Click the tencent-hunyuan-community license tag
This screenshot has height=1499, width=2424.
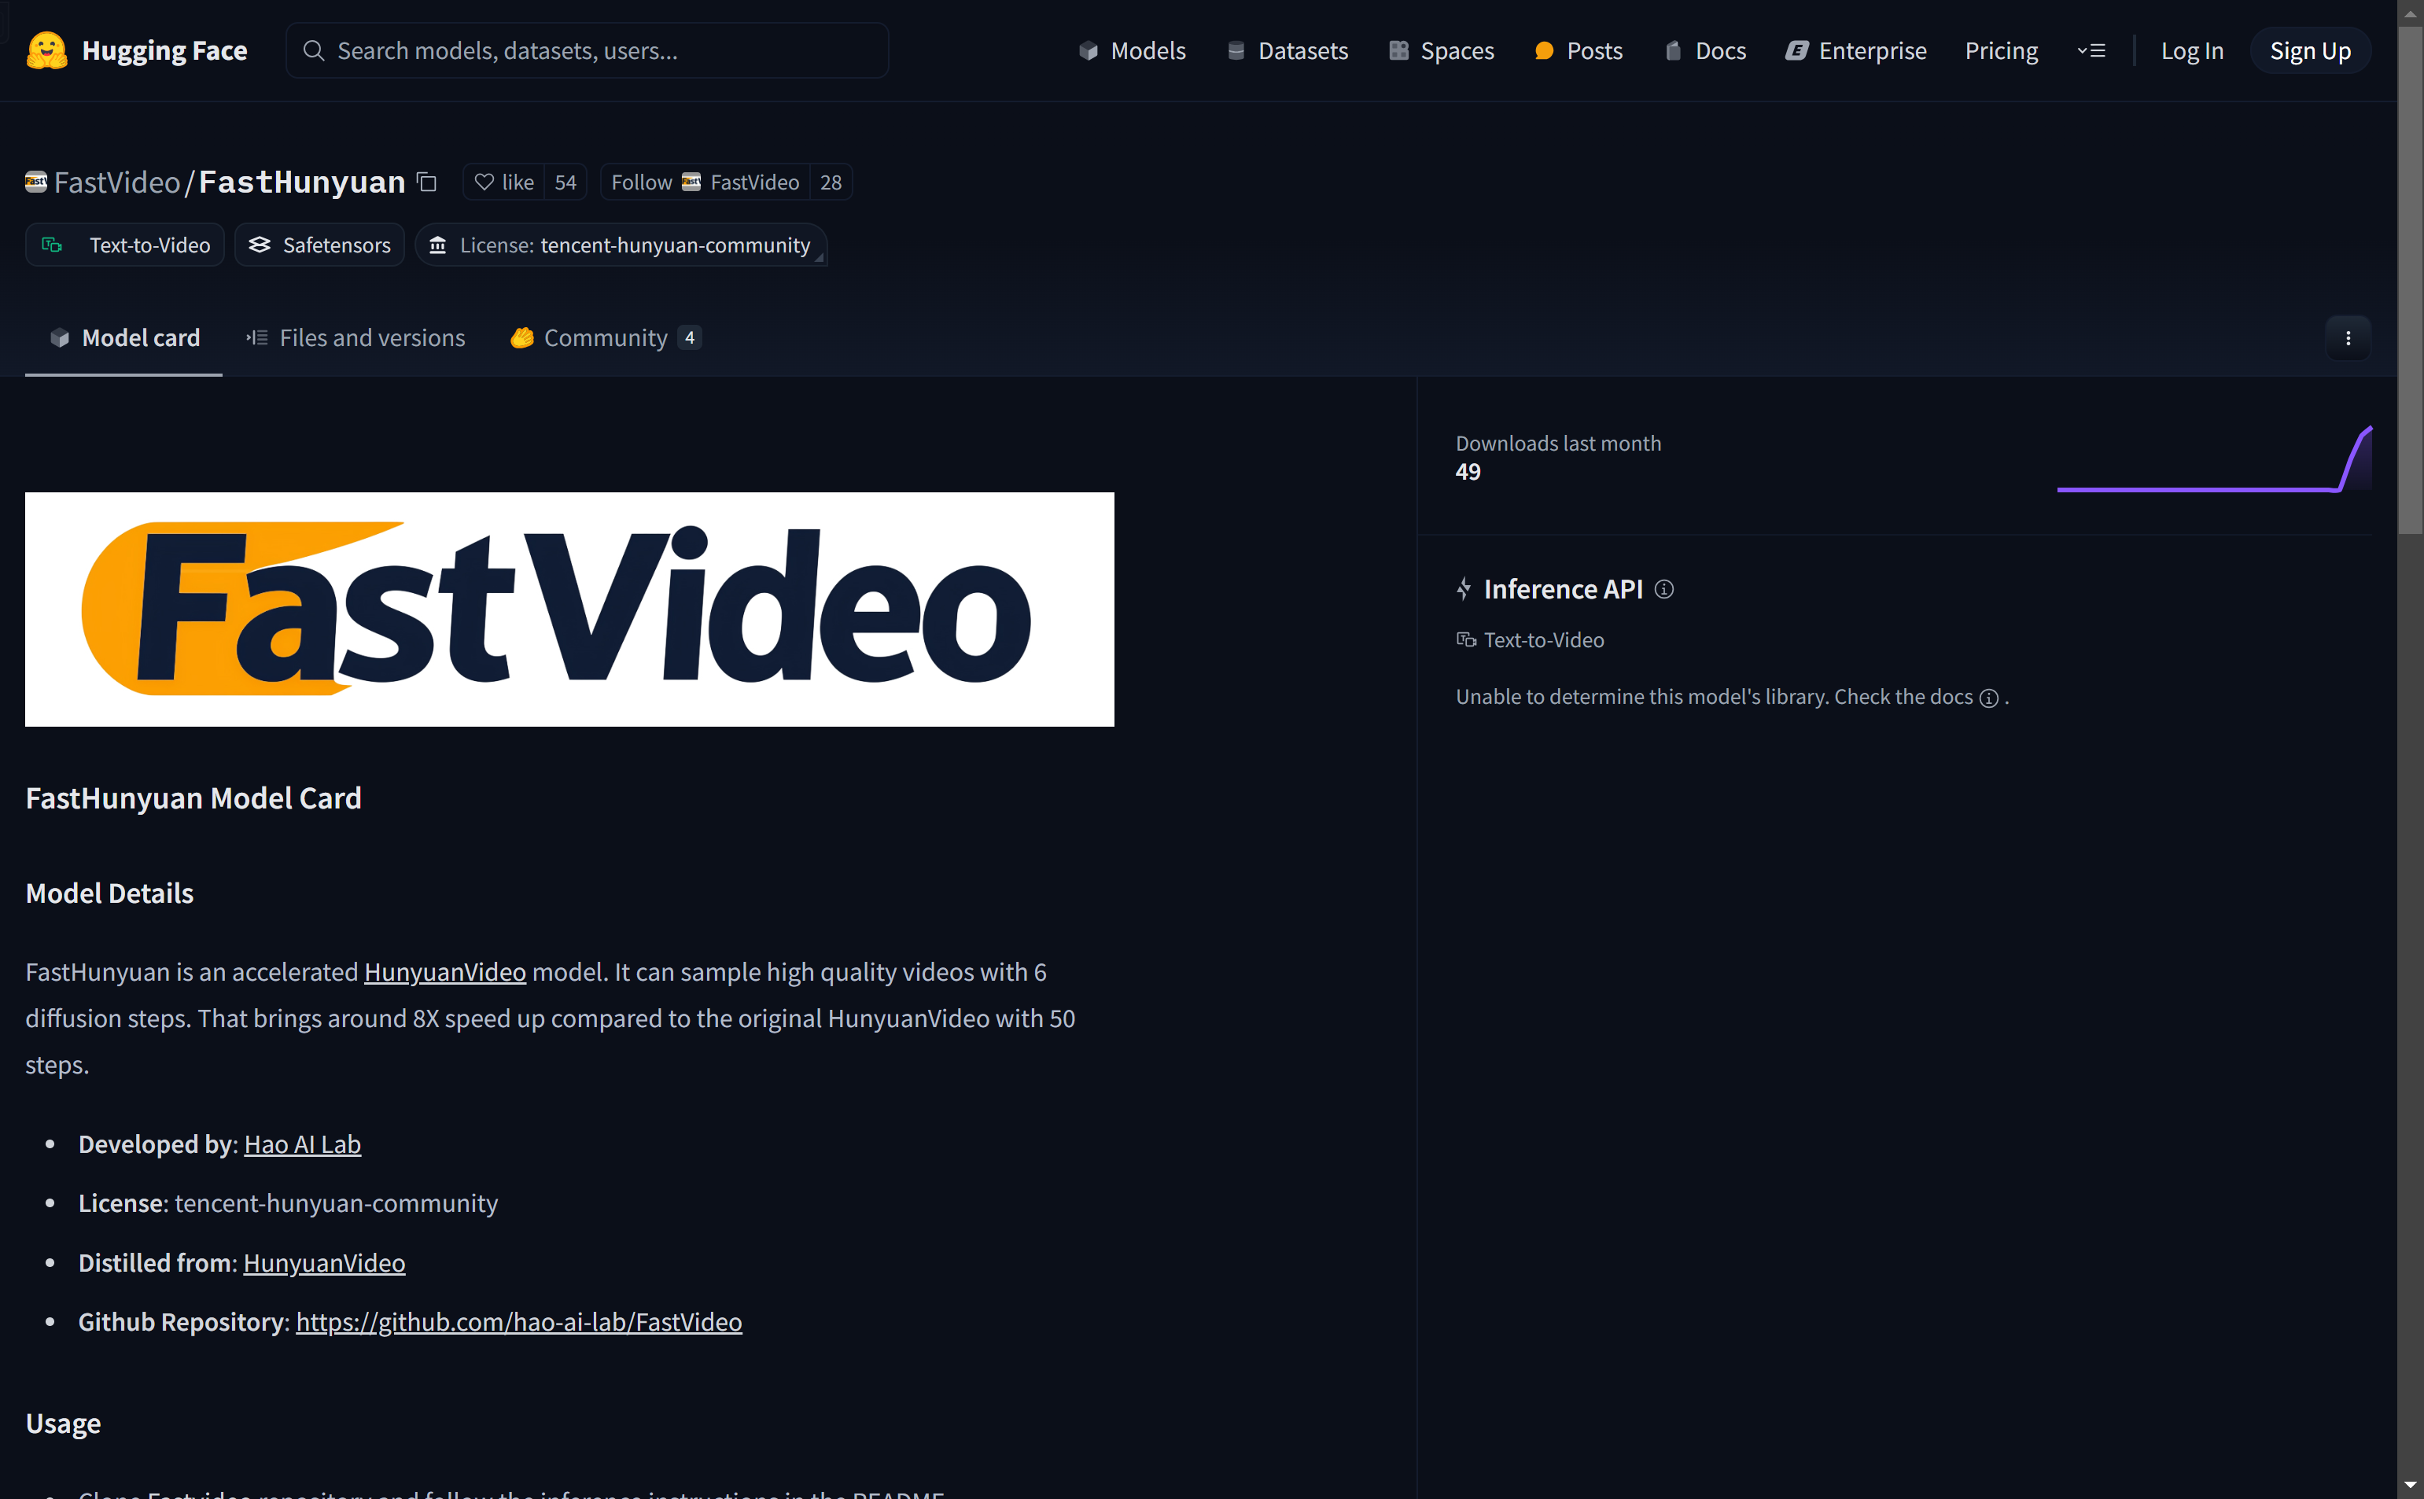pyautogui.click(x=621, y=245)
